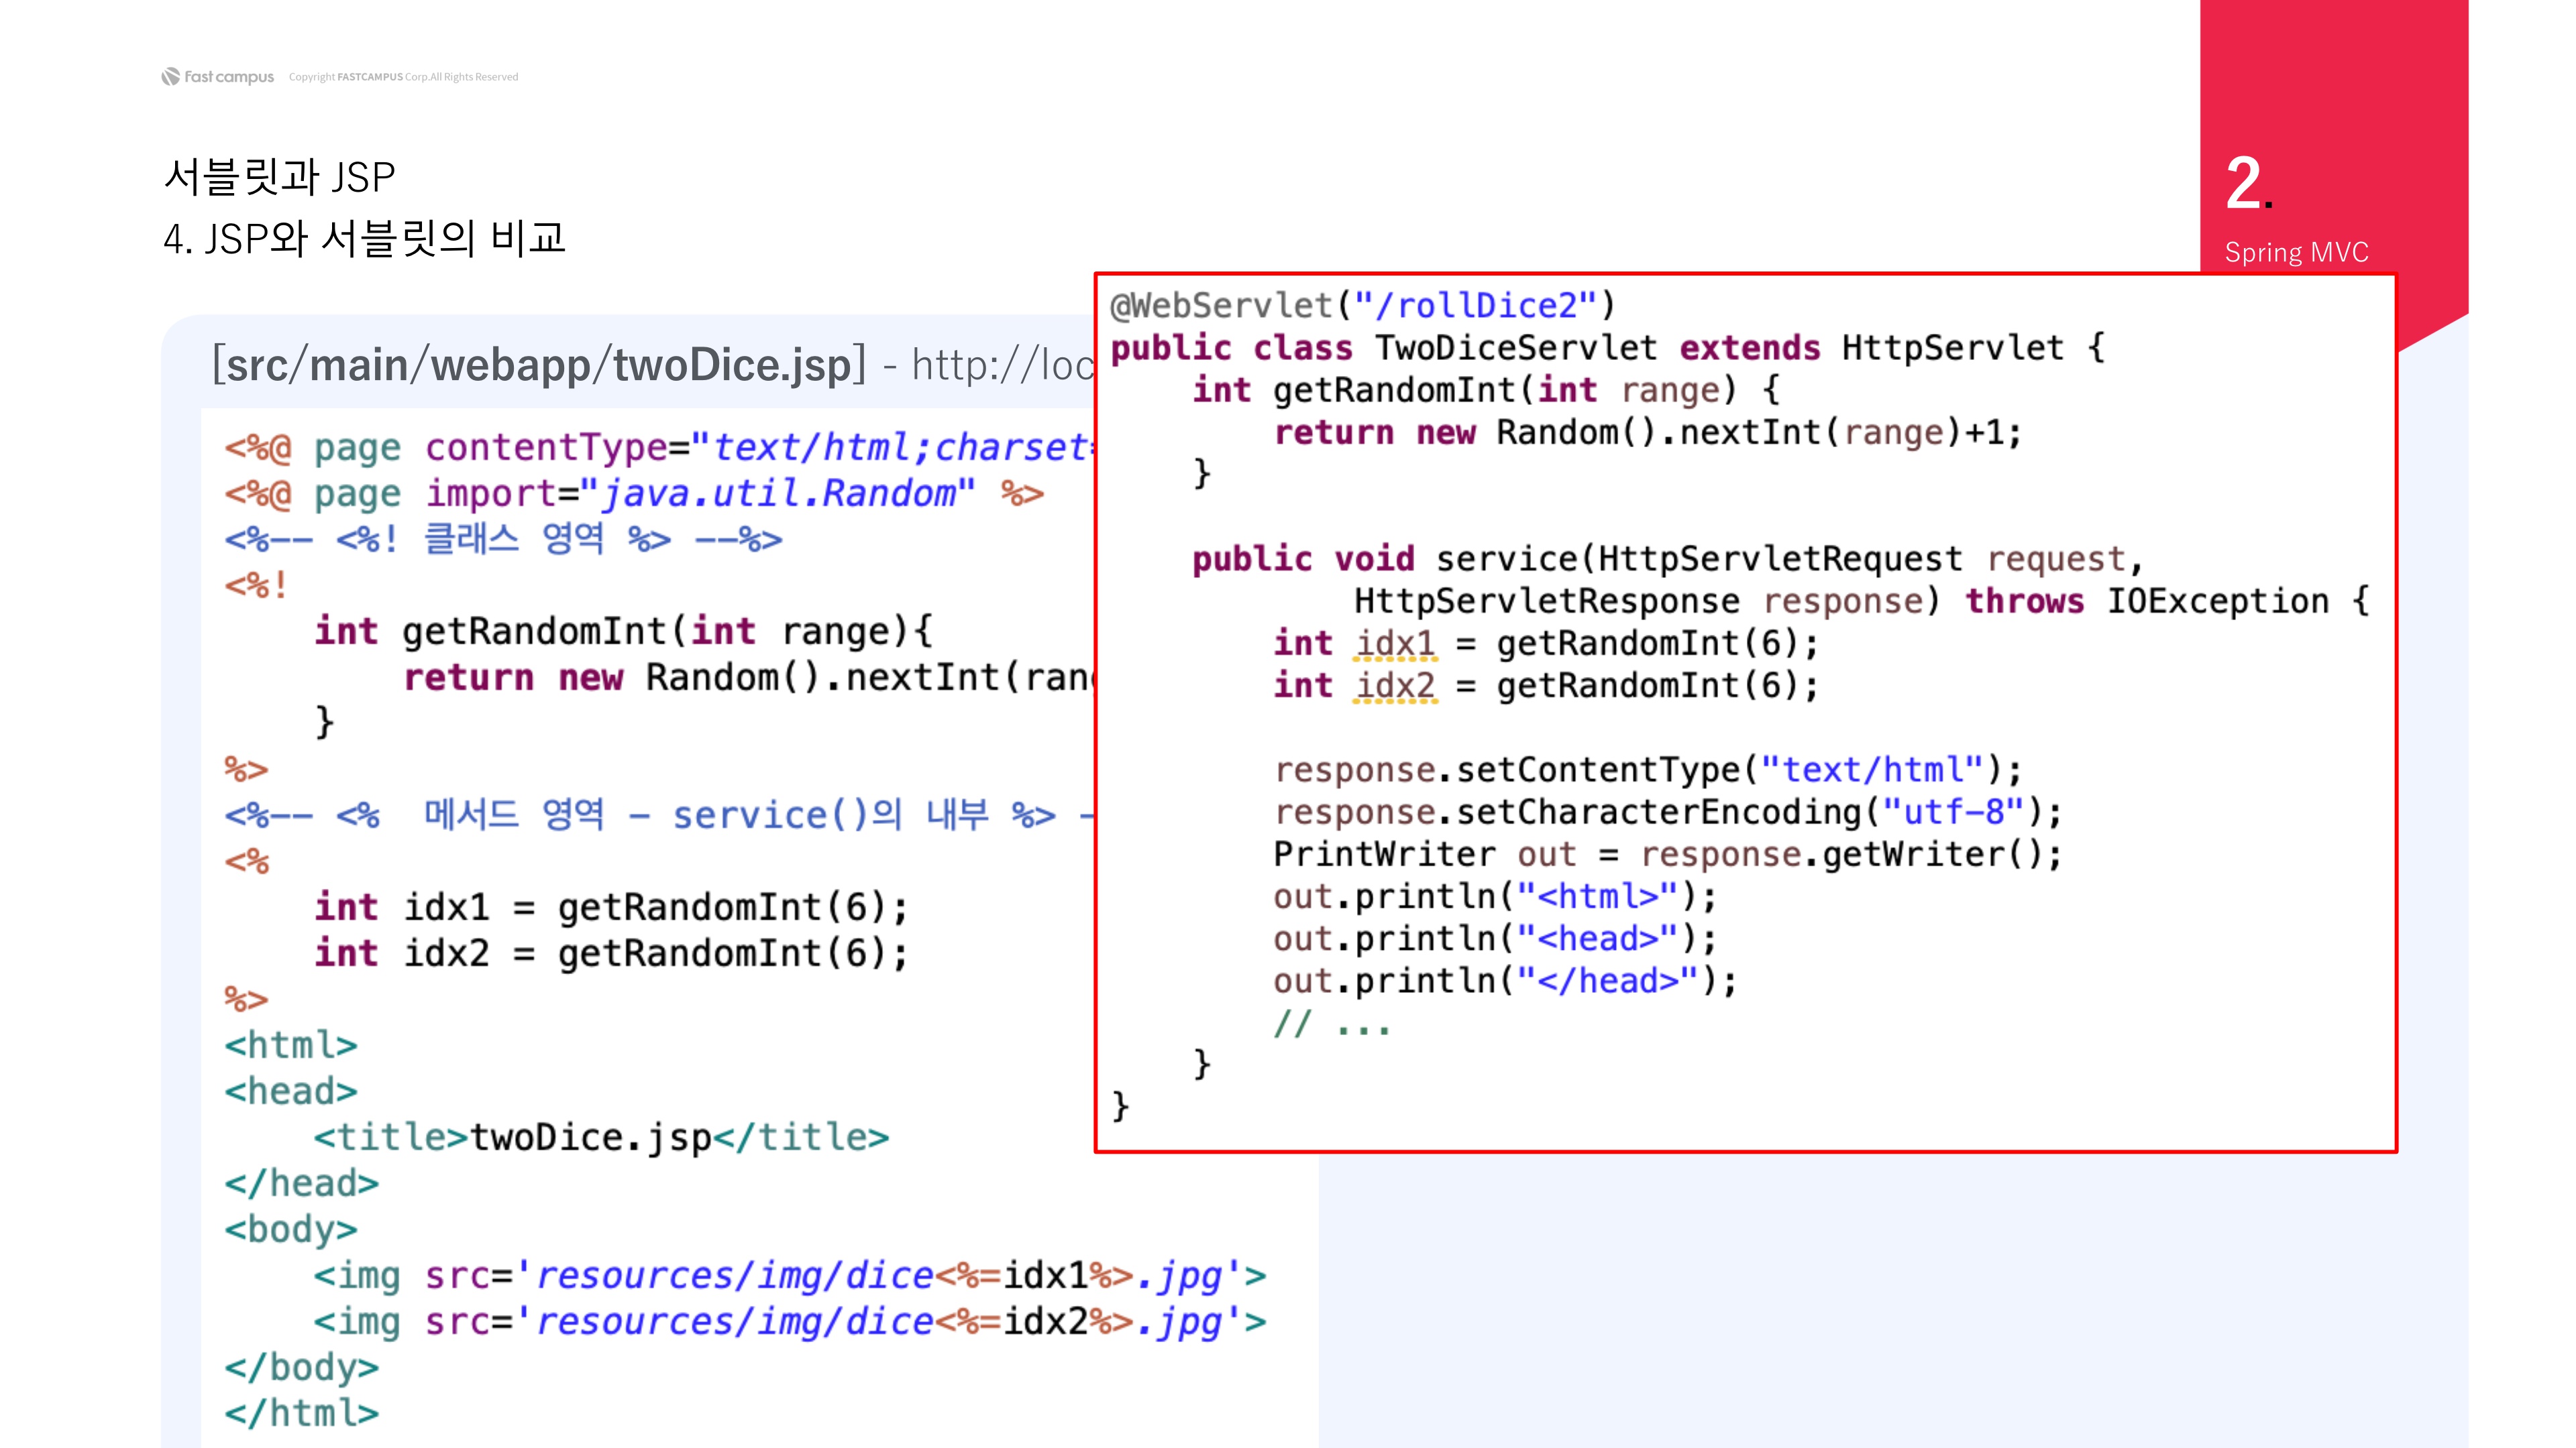Click the second img tag with idx2
The height and width of the screenshot is (1448, 2576).
pyautogui.click(x=789, y=1321)
